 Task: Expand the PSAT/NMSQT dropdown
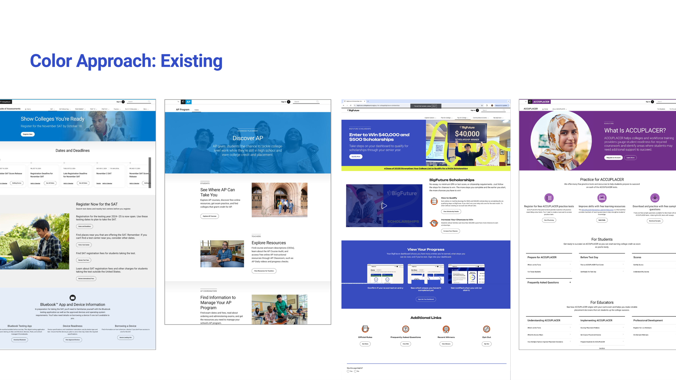point(80,109)
